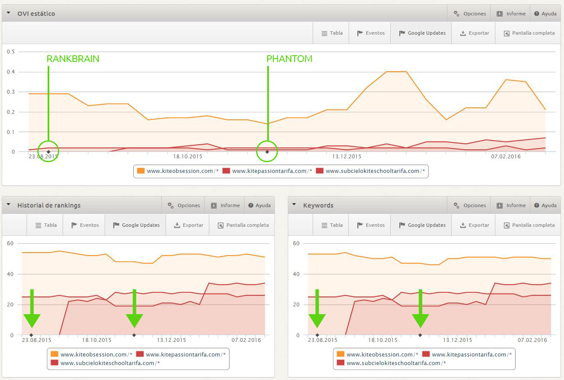The width and height of the screenshot is (564, 380).
Task: Toggle Google Updates in Historial de rankings
Action: click(x=136, y=225)
